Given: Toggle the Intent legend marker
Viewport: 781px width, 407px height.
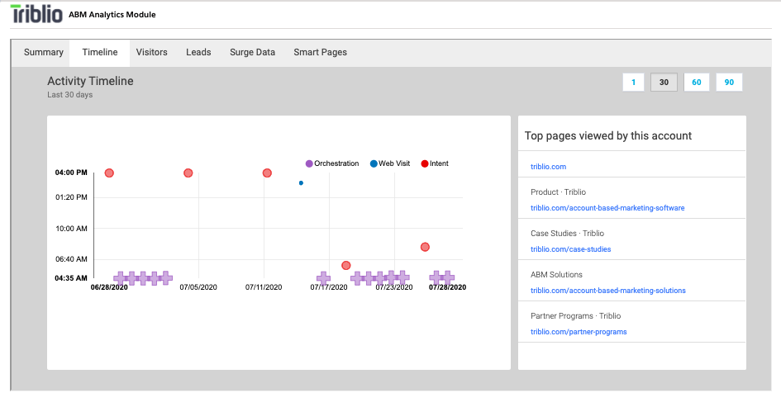Looking at the screenshot, I should 424,163.
